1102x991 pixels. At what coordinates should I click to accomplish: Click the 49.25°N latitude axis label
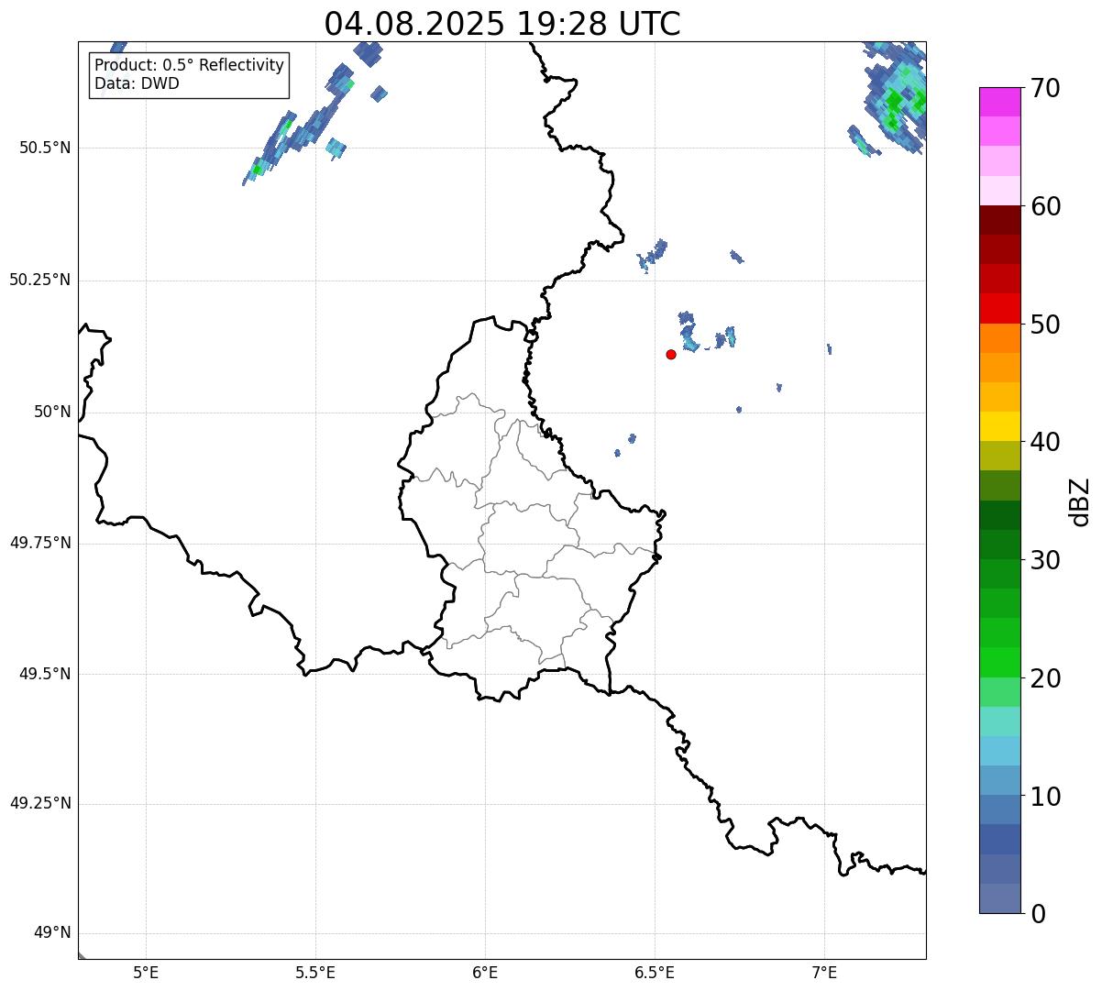pyautogui.click(x=39, y=804)
